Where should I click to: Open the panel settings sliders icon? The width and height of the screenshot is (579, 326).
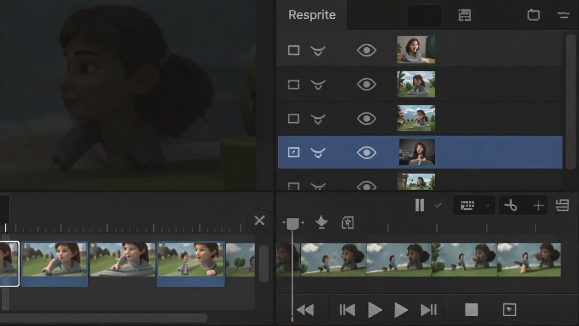click(564, 15)
